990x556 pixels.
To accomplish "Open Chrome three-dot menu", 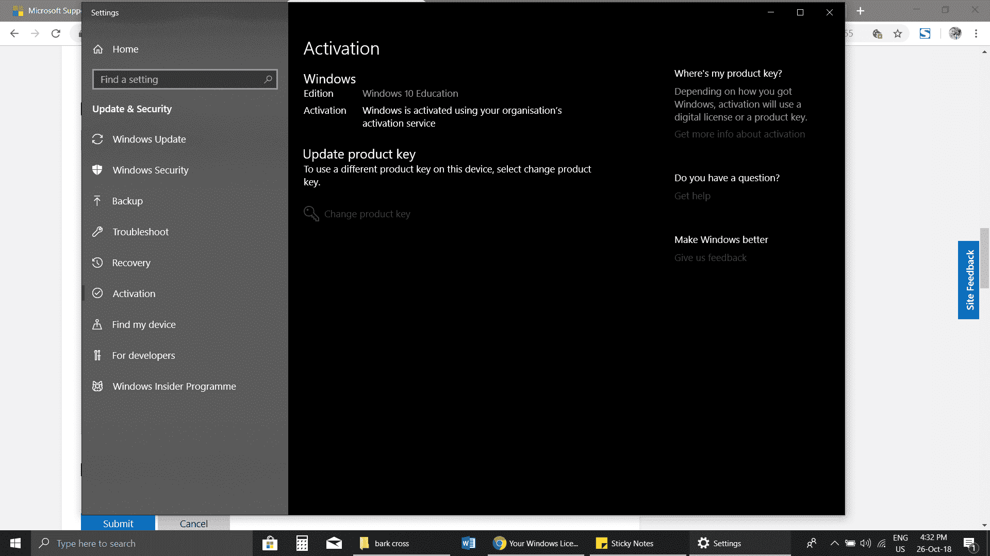I will tap(976, 33).
